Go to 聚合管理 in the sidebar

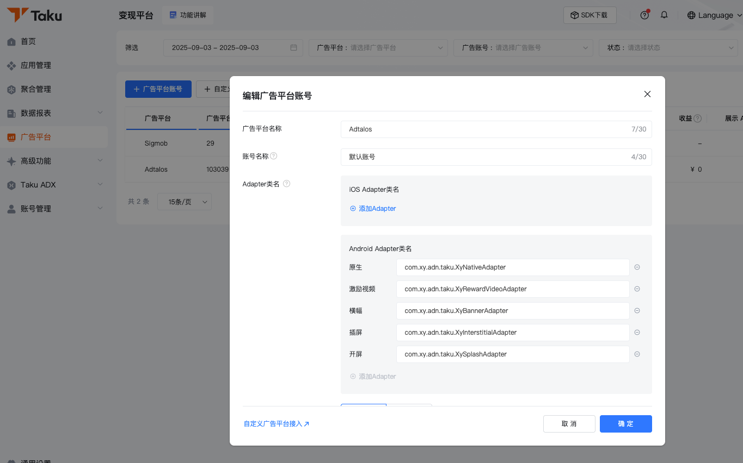pos(36,89)
